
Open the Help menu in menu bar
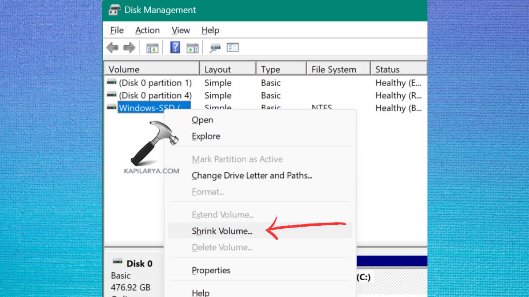[x=210, y=30]
